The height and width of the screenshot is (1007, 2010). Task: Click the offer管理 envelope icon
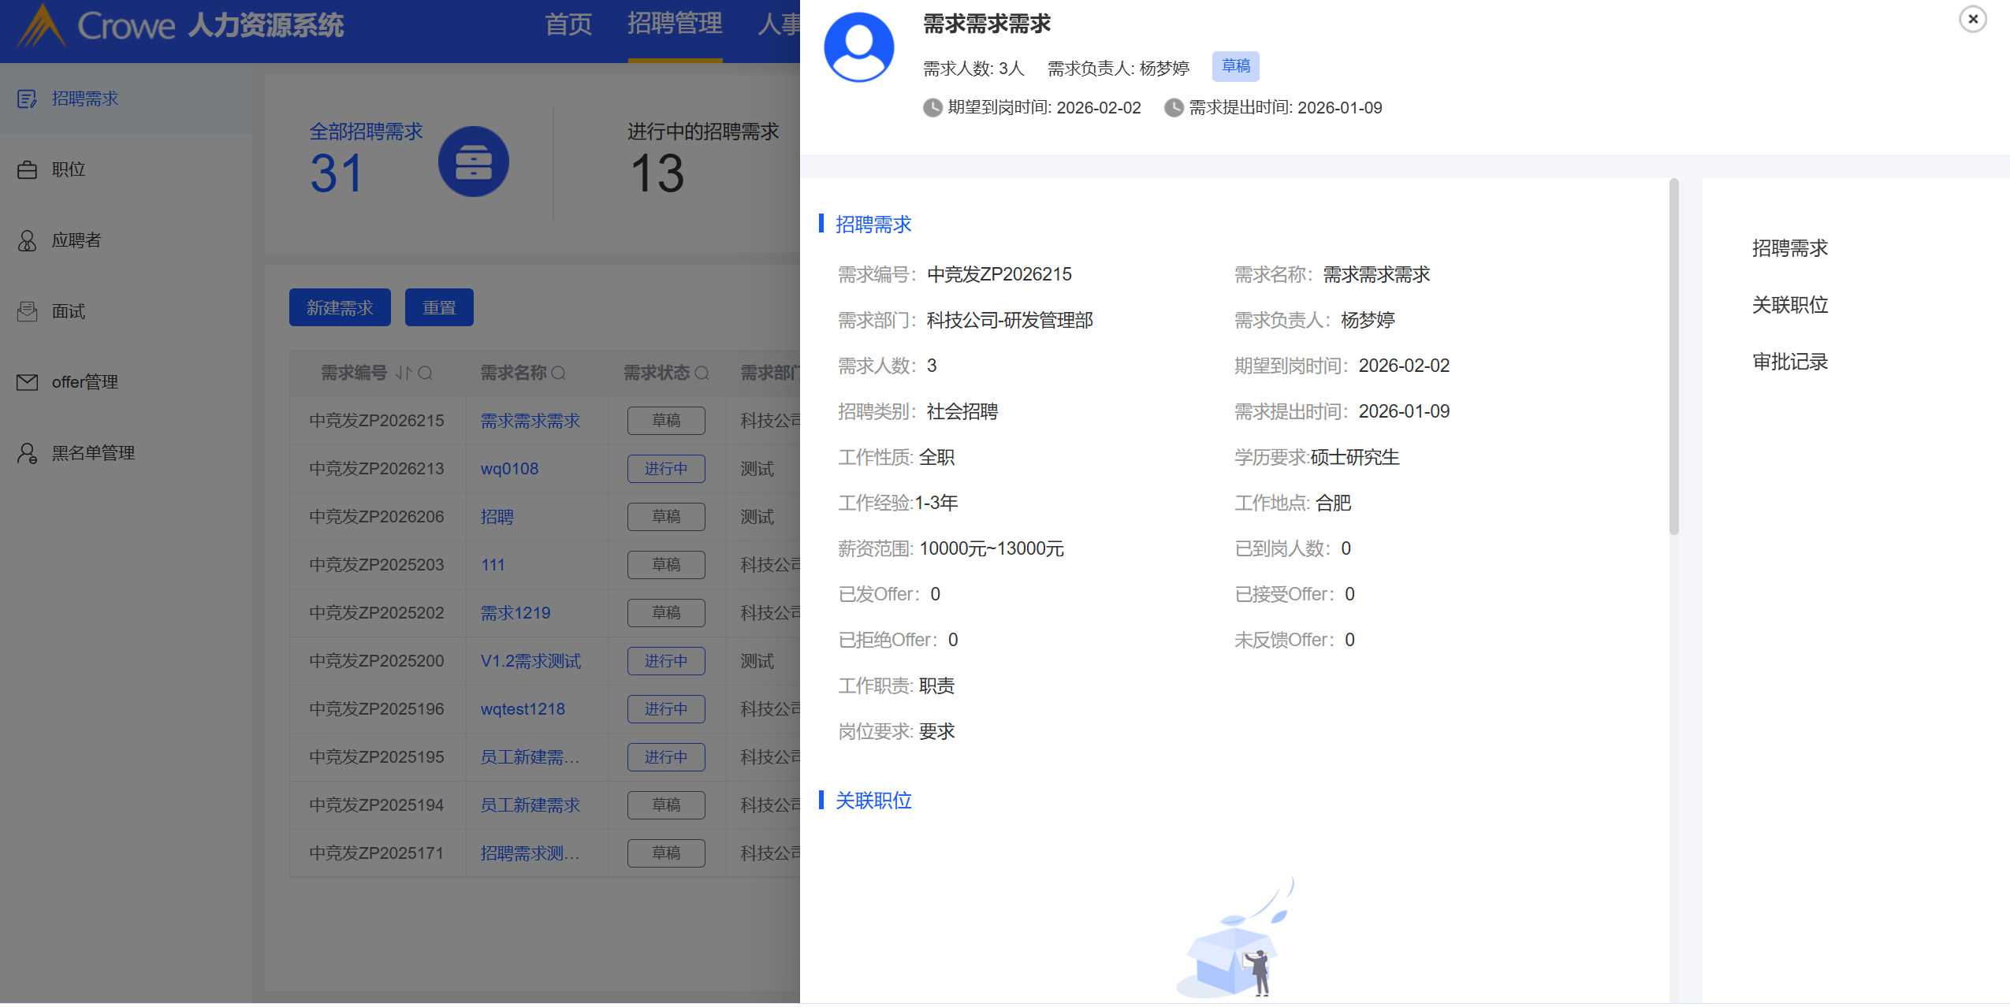pyautogui.click(x=27, y=382)
